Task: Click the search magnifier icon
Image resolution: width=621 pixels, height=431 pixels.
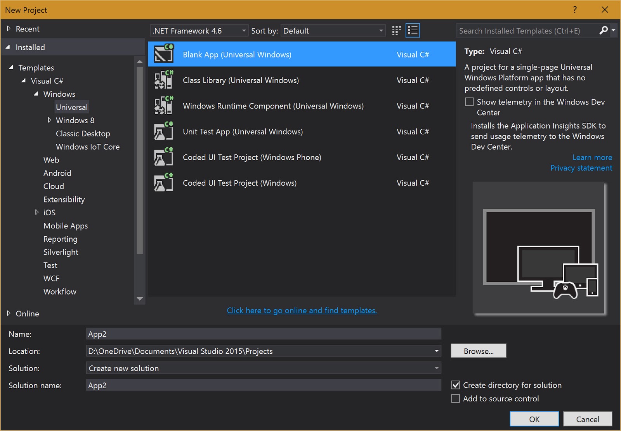Action: coord(603,30)
